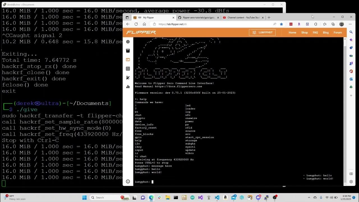359x202 pixels.
Task: Click the info icon at sidebar bottom
Action: tap(128, 182)
